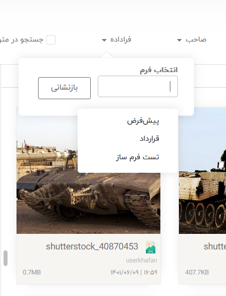226x296 pixels.
Task: Click the vertical scrollbar handle on left
Action: point(6,258)
